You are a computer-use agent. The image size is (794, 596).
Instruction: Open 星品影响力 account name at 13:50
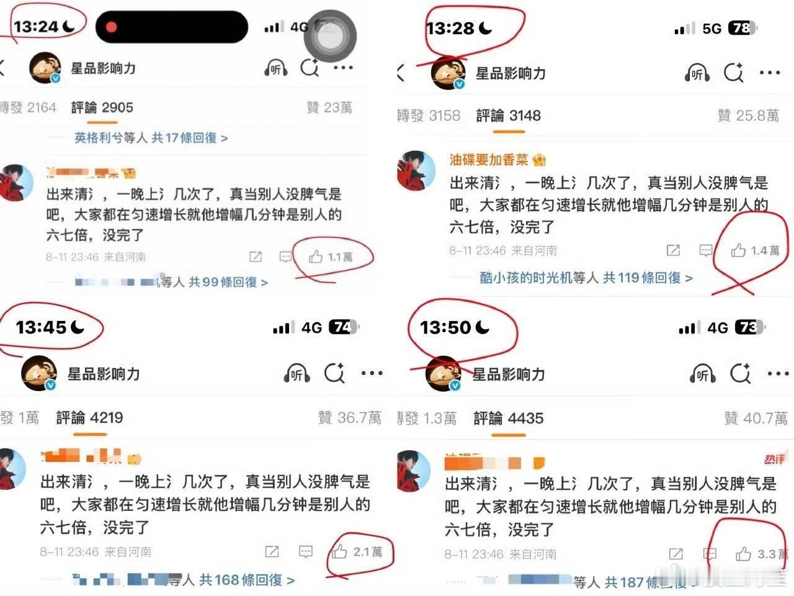pos(509,374)
